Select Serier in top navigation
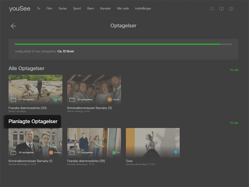 tap(63, 8)
